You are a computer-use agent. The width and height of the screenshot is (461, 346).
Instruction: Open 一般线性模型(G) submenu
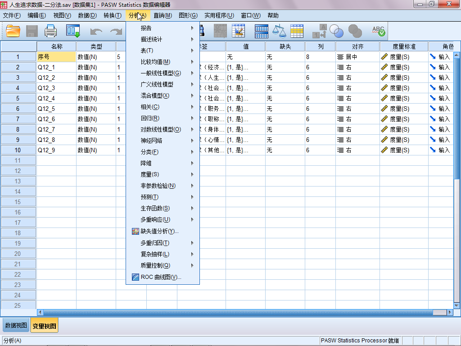(163, 73)
